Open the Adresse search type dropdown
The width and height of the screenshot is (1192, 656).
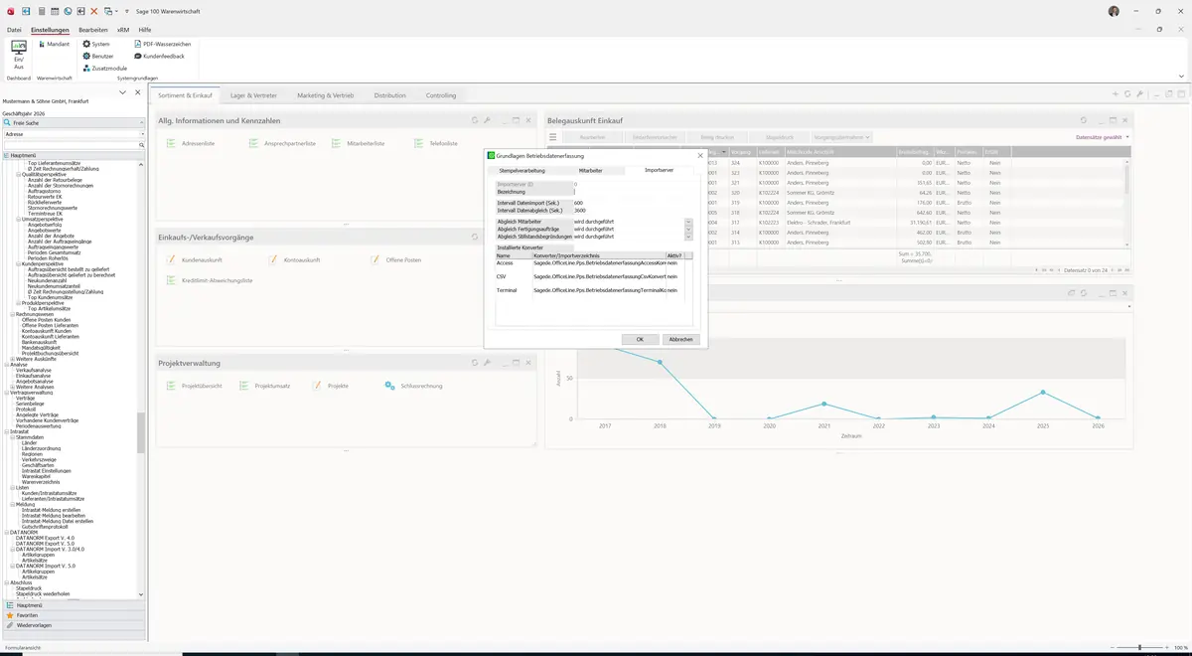click(x=141, y=133)
